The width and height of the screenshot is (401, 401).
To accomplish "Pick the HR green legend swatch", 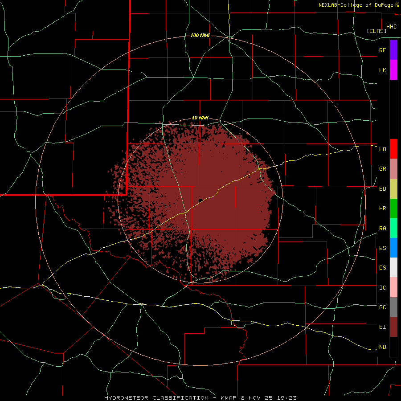I will (393, 209).
